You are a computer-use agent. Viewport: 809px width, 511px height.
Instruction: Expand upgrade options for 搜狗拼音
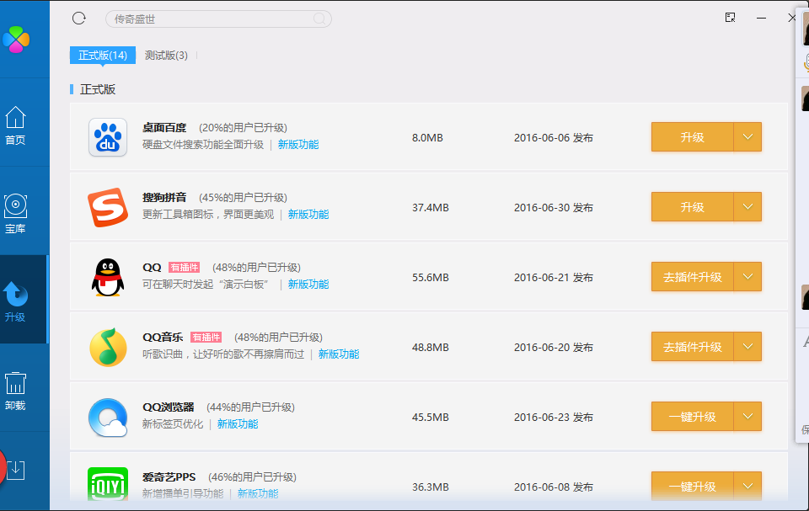[x=747, y=207]
